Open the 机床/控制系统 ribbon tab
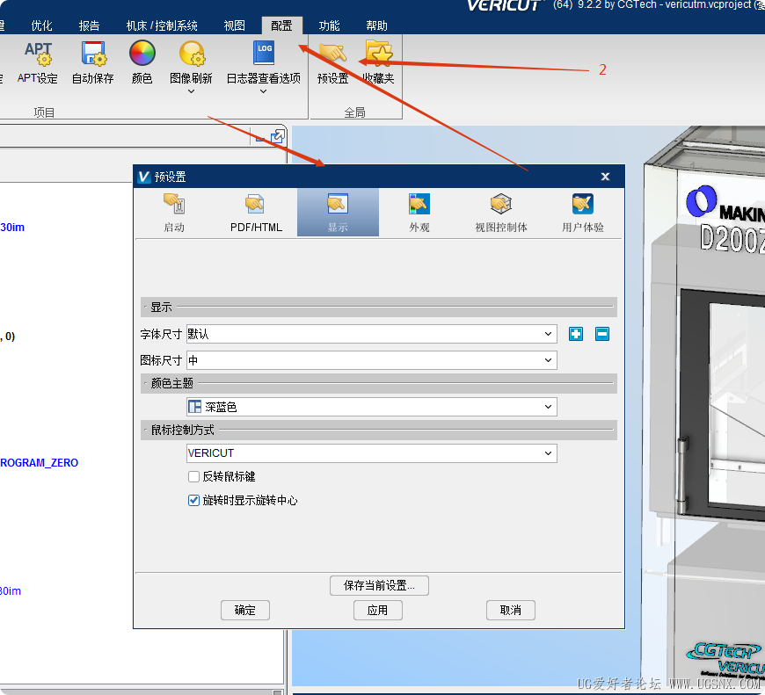The image size is (765, 695). [162, 25]
